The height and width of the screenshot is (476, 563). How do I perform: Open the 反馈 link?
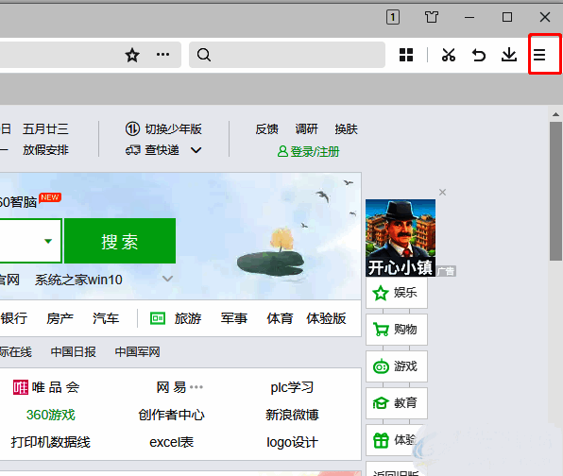tap(266, 128)
